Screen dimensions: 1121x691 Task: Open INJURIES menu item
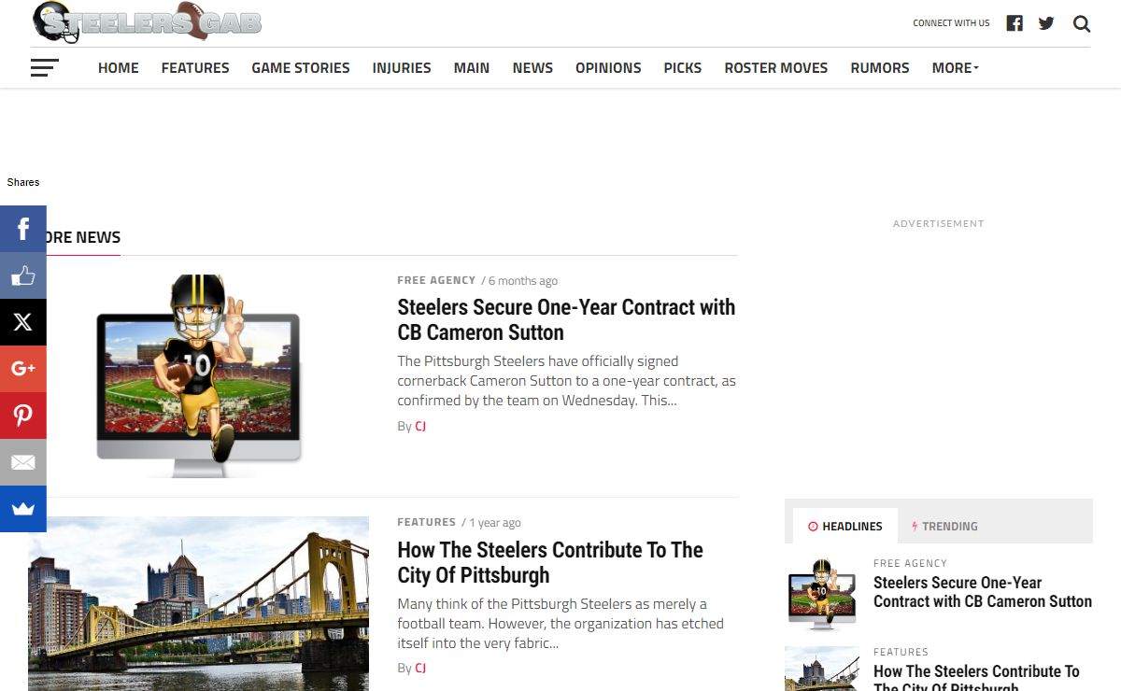[x=402, y=68]
